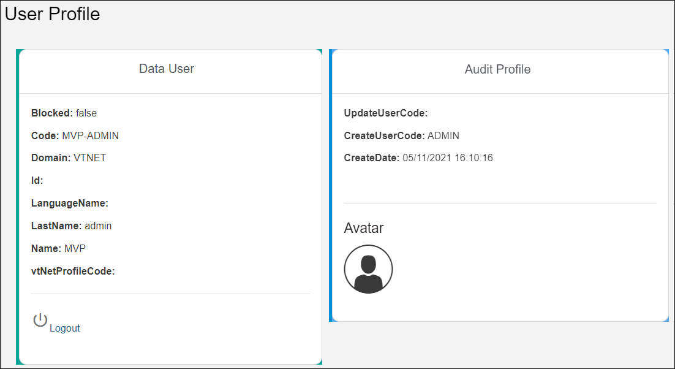Select the Data User card header
The height and width of the screenshot is (369, 675).
click(x=166, y=69)
